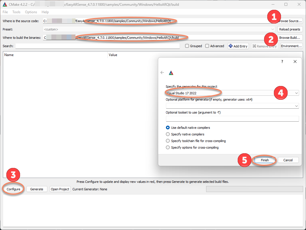The width and height of the screenshot is (306, 230).
Task: Click the back arrow in the generator dialog
Action: (162, 73)
